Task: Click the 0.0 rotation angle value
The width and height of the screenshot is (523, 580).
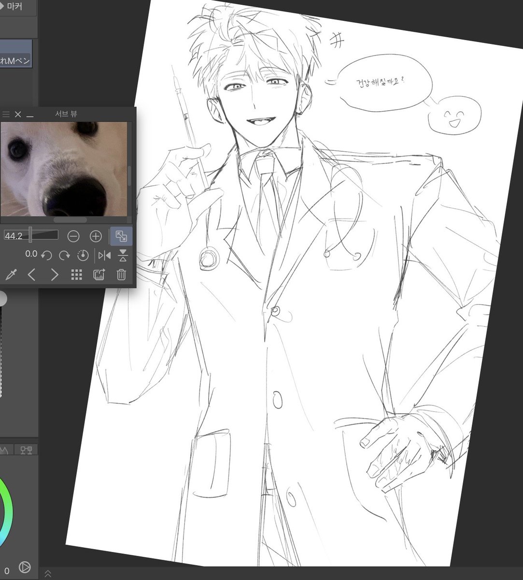Action: [x=31, y=254]
